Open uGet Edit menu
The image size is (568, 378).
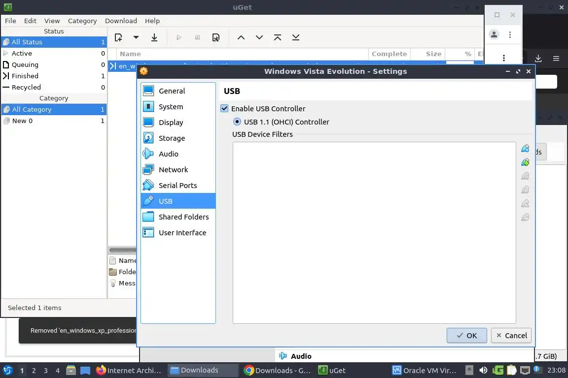31,21
